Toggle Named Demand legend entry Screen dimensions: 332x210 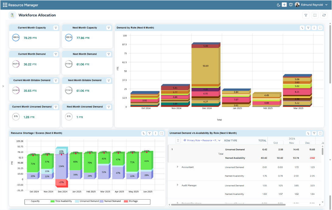coord(110,201)
